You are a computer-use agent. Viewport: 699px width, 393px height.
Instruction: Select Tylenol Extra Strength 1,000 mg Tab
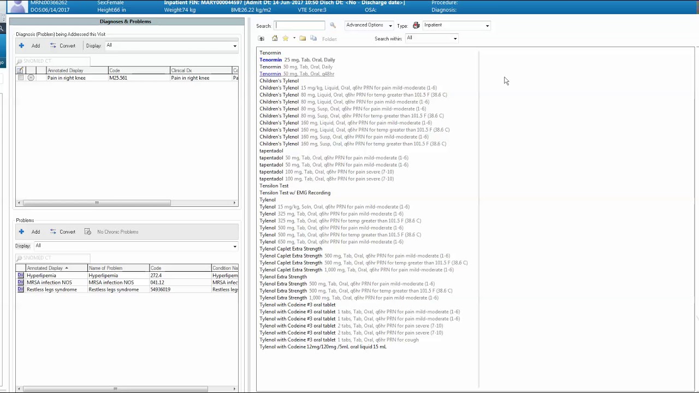(x=348, y=298)
